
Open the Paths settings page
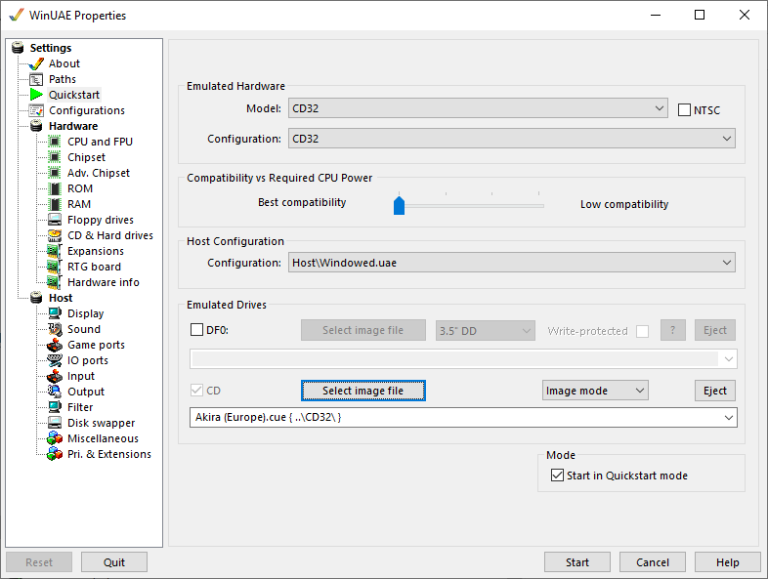tap(63, 79)
